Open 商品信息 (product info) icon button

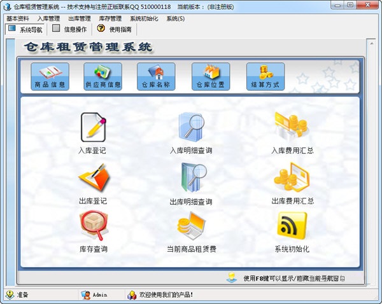[x=50, y=76]
